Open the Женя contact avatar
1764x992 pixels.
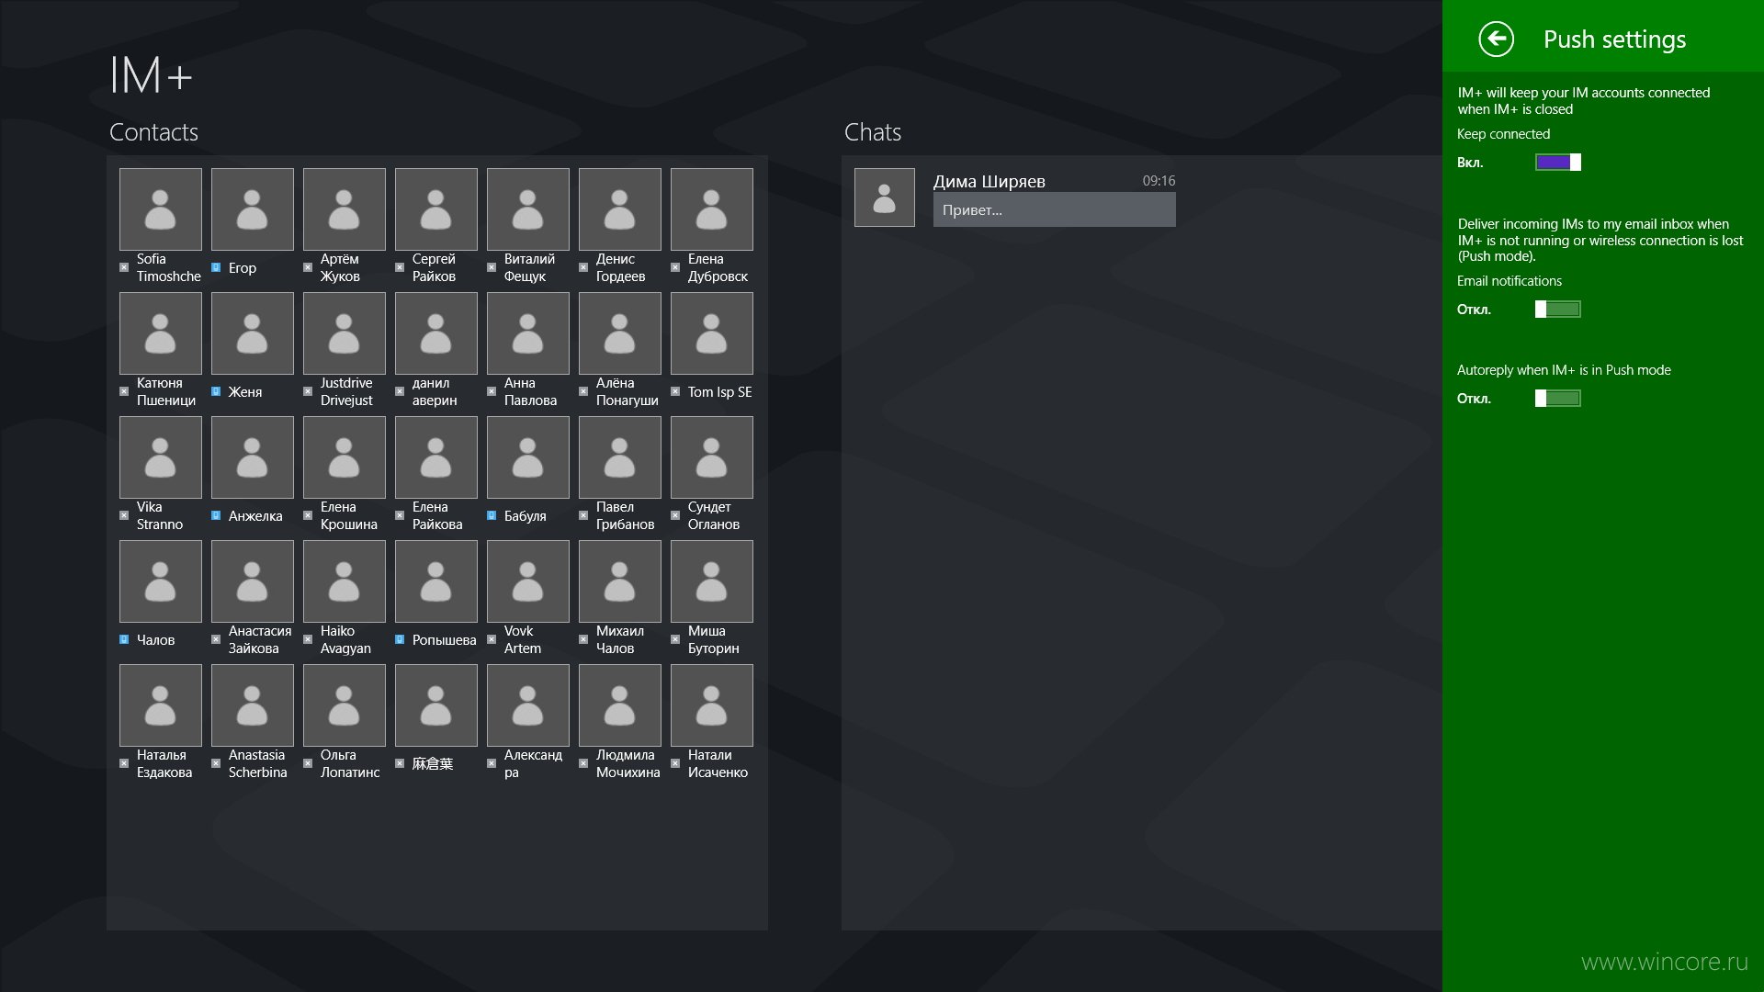coord(253,333)
